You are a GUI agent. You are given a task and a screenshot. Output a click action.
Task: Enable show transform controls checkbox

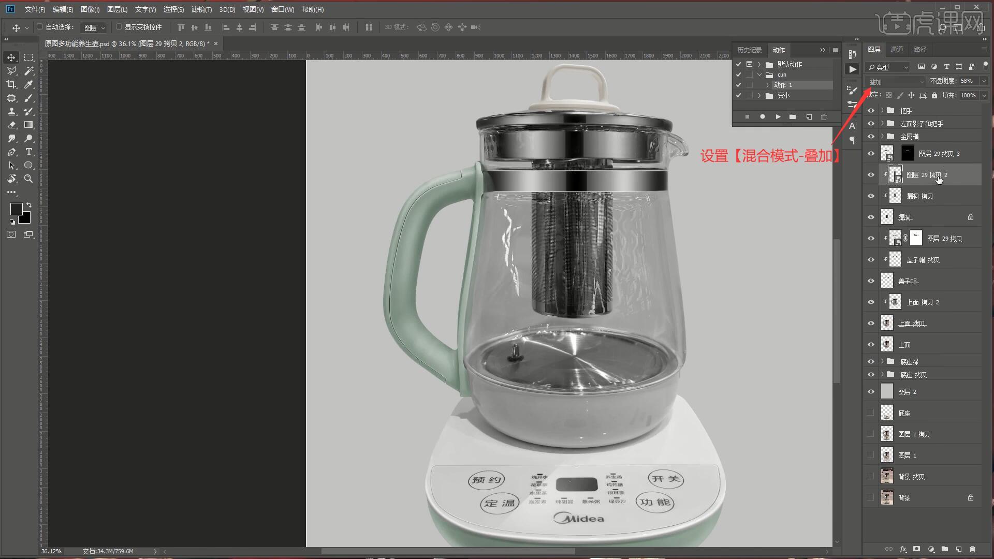click(x=119, y=27)
